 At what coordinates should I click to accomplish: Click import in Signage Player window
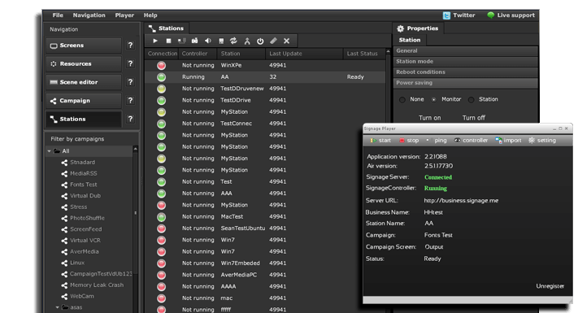coord(508,141)
